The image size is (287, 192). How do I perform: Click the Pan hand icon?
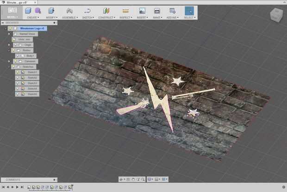coord(133,180)
